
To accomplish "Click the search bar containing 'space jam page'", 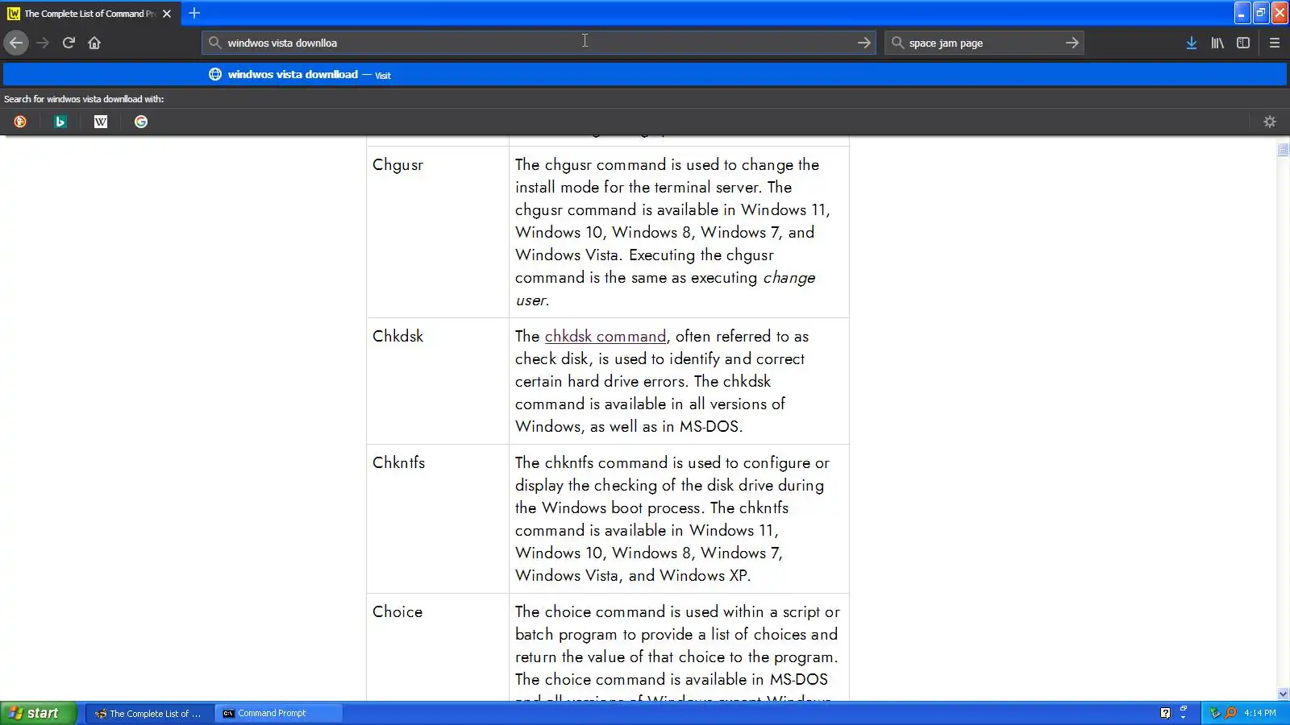I will point(984,43).
